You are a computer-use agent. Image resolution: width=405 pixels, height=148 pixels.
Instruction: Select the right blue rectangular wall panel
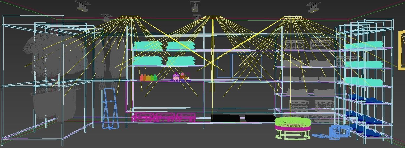(247, 66)
